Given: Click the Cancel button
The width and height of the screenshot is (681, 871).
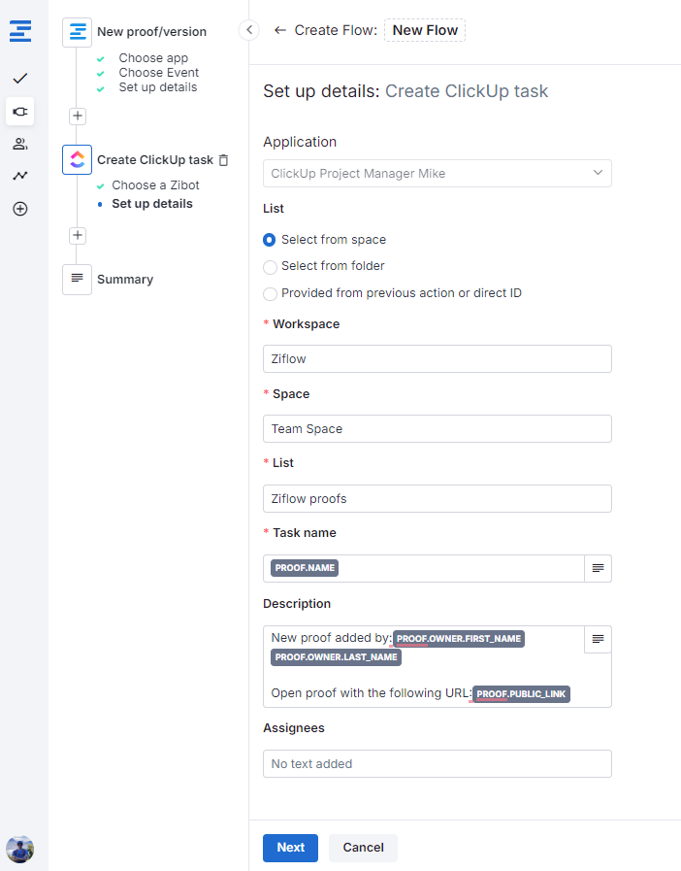Looking at the screenshot, I should tap(363, 848).
